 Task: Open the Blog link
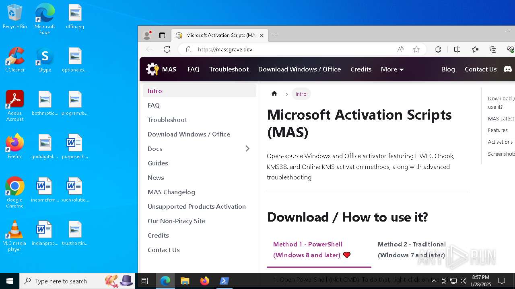tap(448, 69)
